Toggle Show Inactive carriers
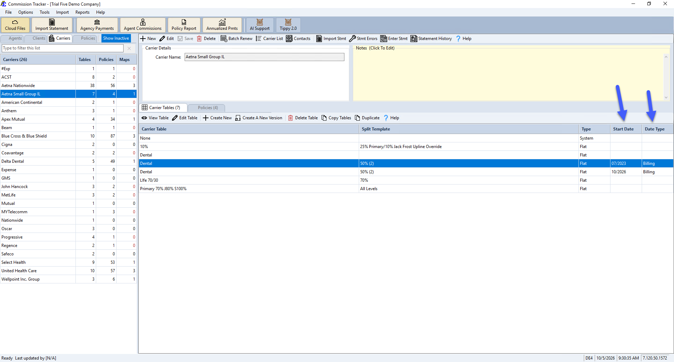Image resolution: width=674 pixels, height=362 pixels. (x=116, y=38)
